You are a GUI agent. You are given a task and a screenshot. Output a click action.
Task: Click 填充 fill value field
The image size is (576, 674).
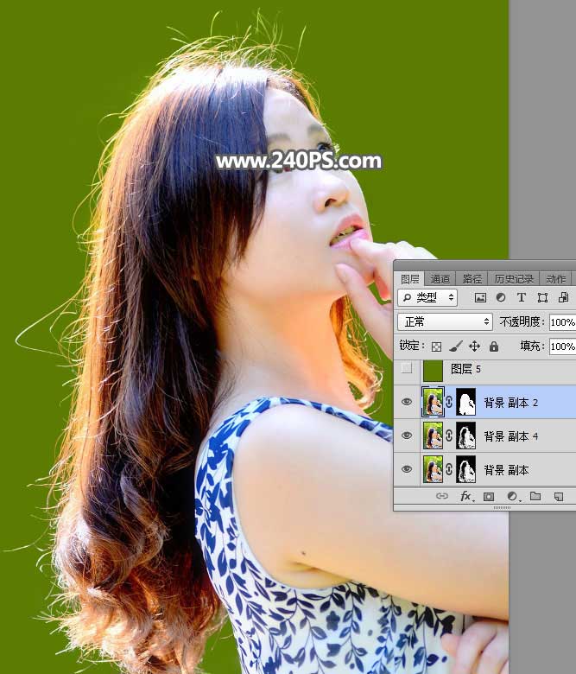[x=563, y=346]
